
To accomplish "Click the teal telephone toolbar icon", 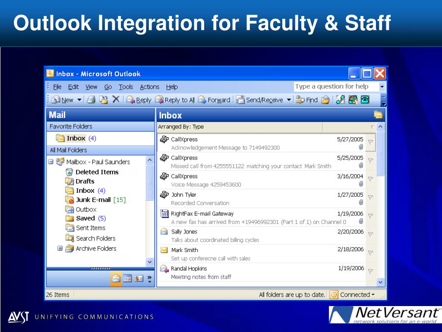I will tap(365, 100).
